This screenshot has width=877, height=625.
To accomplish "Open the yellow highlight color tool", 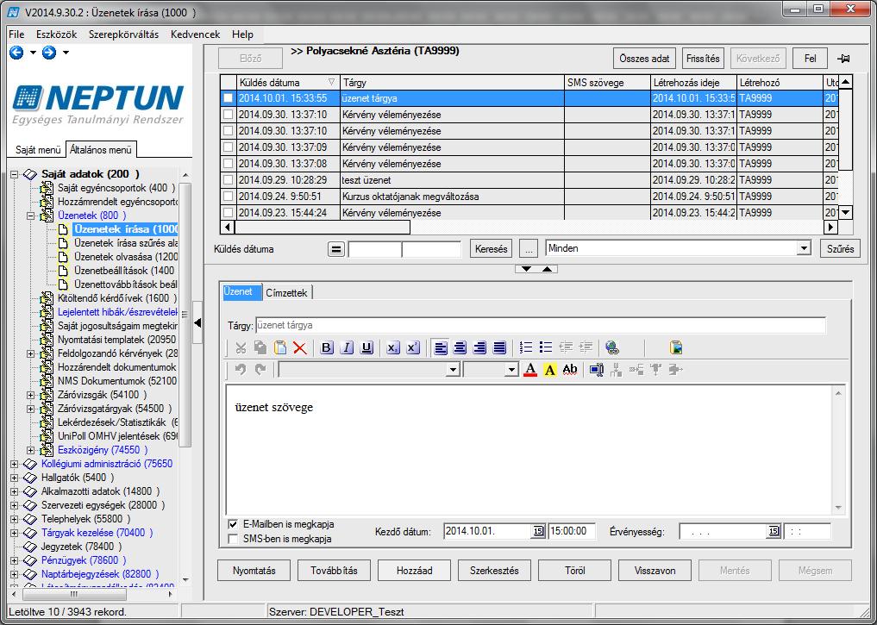I will point(550,370).
